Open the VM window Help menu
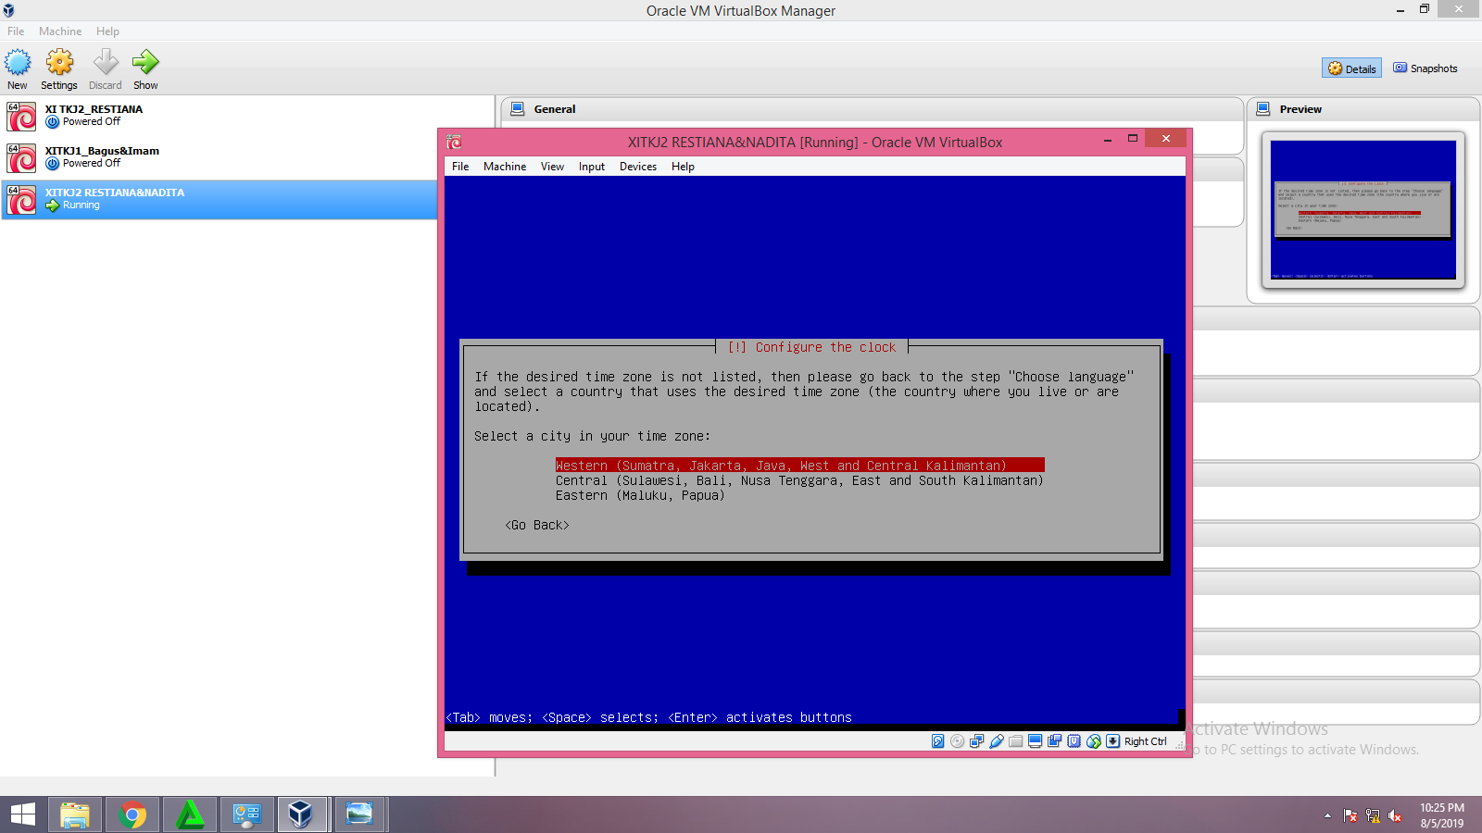Viewport: 1482px width, 833px height. 683,167
